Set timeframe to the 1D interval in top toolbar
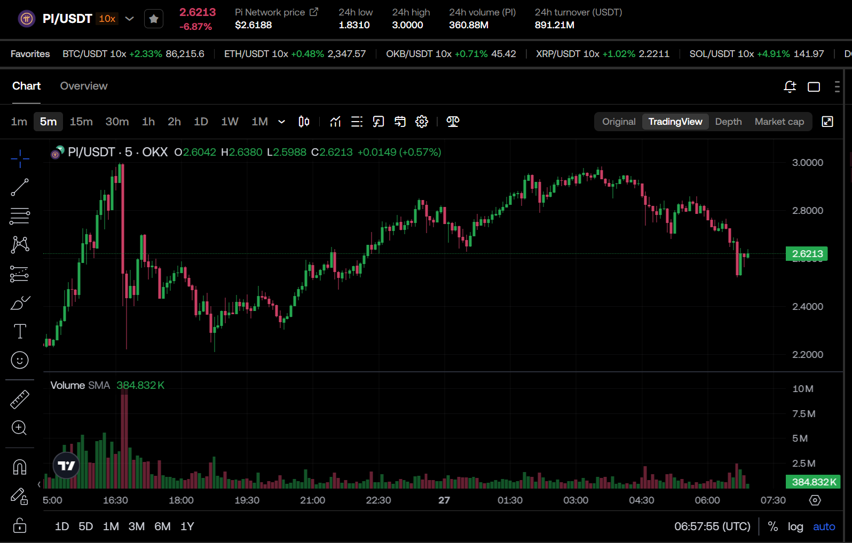 [201, 122]
